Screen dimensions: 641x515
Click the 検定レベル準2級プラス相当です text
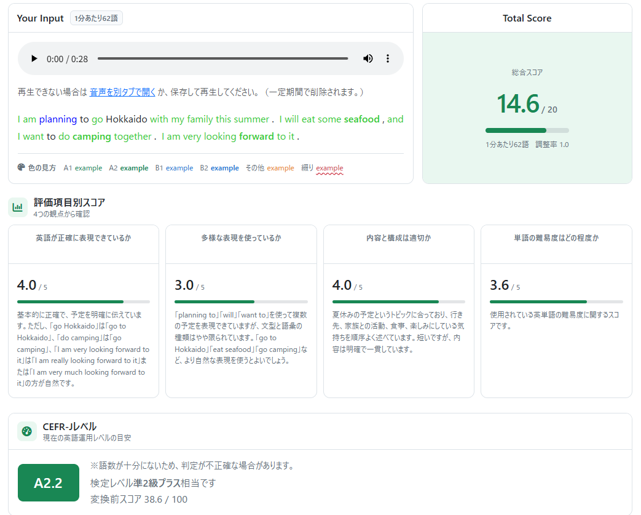click(153, 483)
